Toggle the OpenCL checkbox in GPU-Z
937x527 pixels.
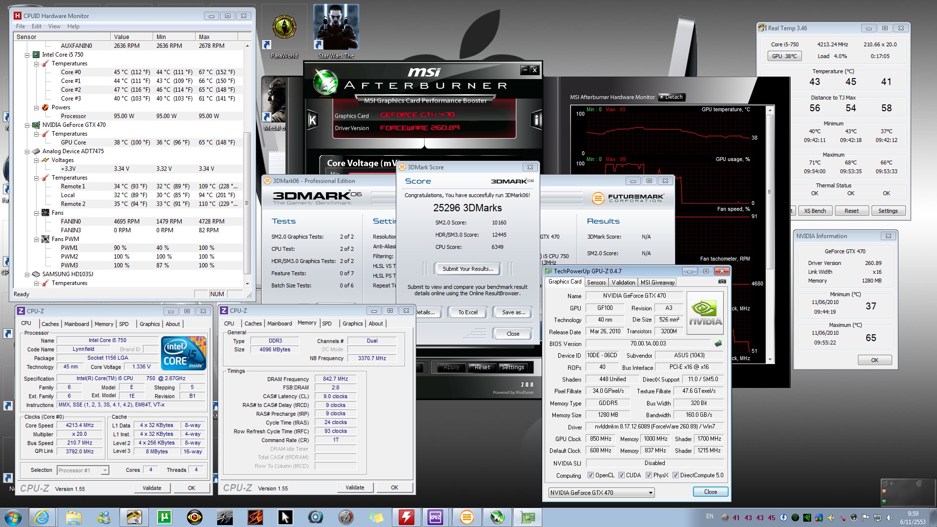pyautogui.click(x=591, y=475)
